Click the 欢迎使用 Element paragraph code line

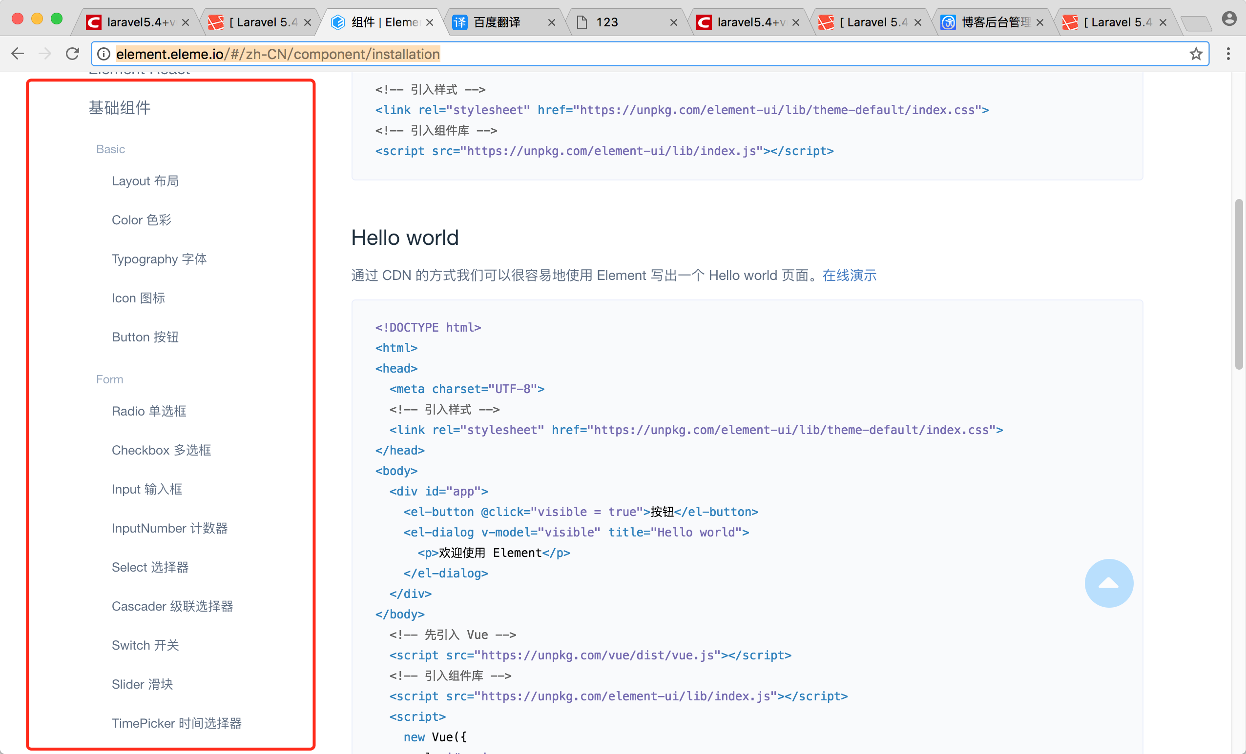[494, 553]
